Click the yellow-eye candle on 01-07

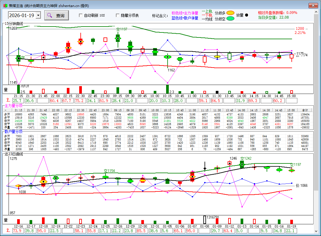(x=192, y=176)
